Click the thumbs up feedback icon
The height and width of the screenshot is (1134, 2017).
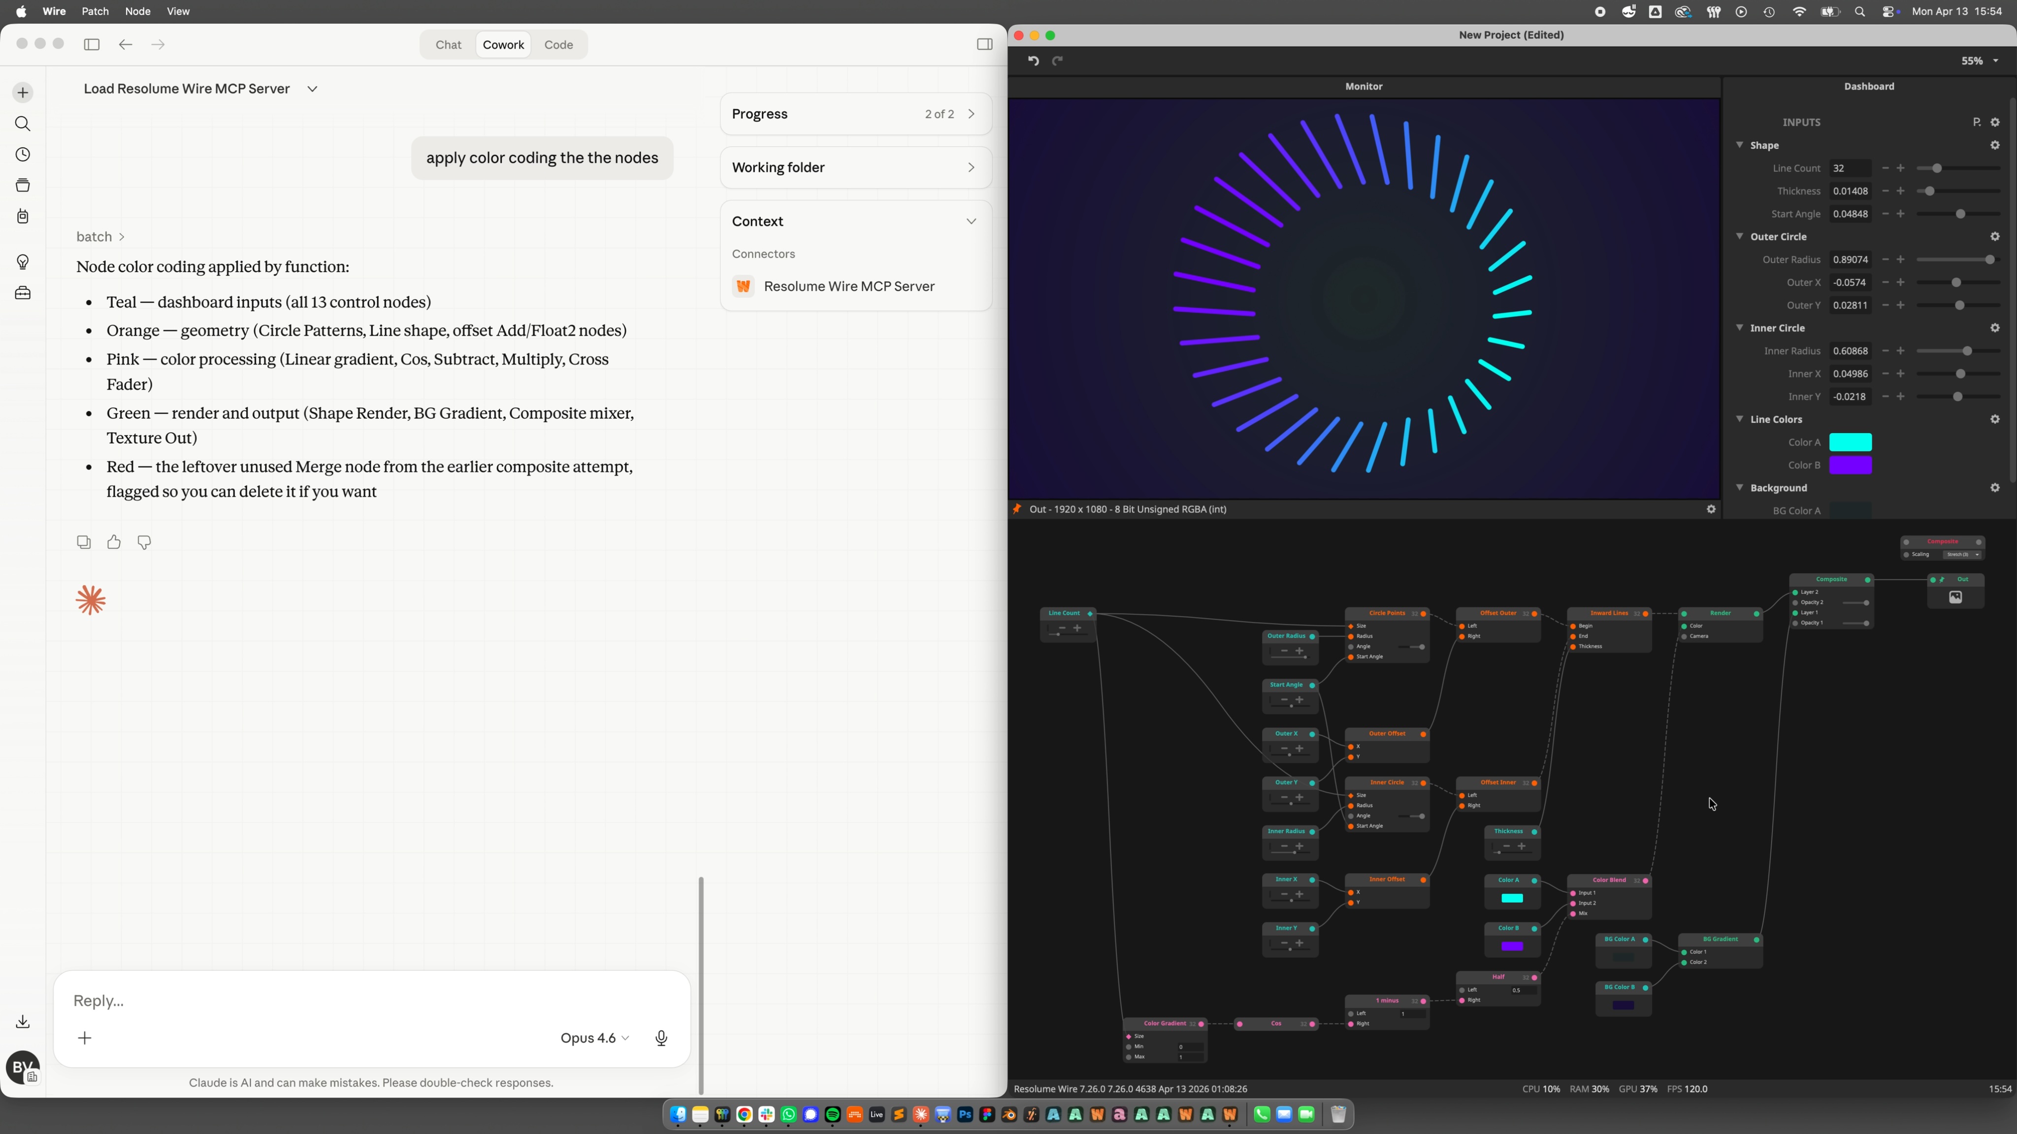click(114, 542)
